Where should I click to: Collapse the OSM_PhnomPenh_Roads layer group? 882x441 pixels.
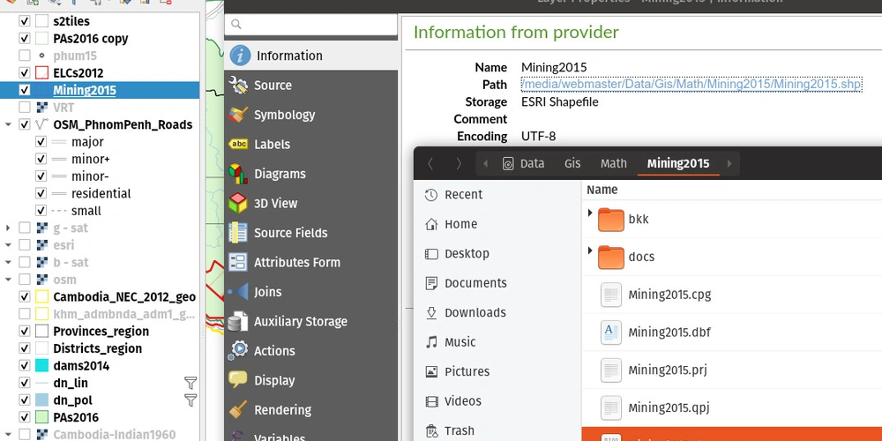(x=8, y=125)
